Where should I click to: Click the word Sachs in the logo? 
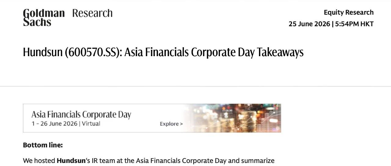pyautogui.click(x=37, y=22)
